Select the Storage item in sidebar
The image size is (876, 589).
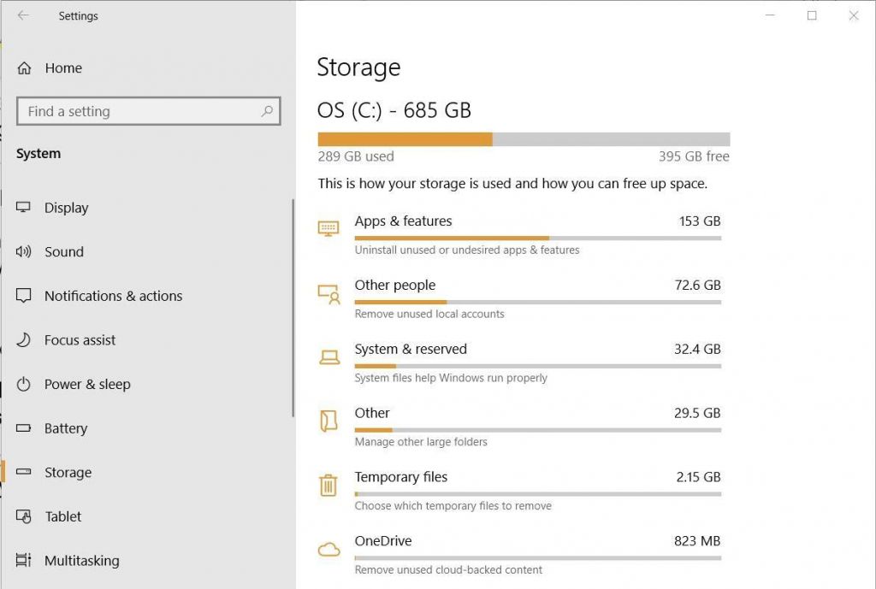tap(67, 472)
